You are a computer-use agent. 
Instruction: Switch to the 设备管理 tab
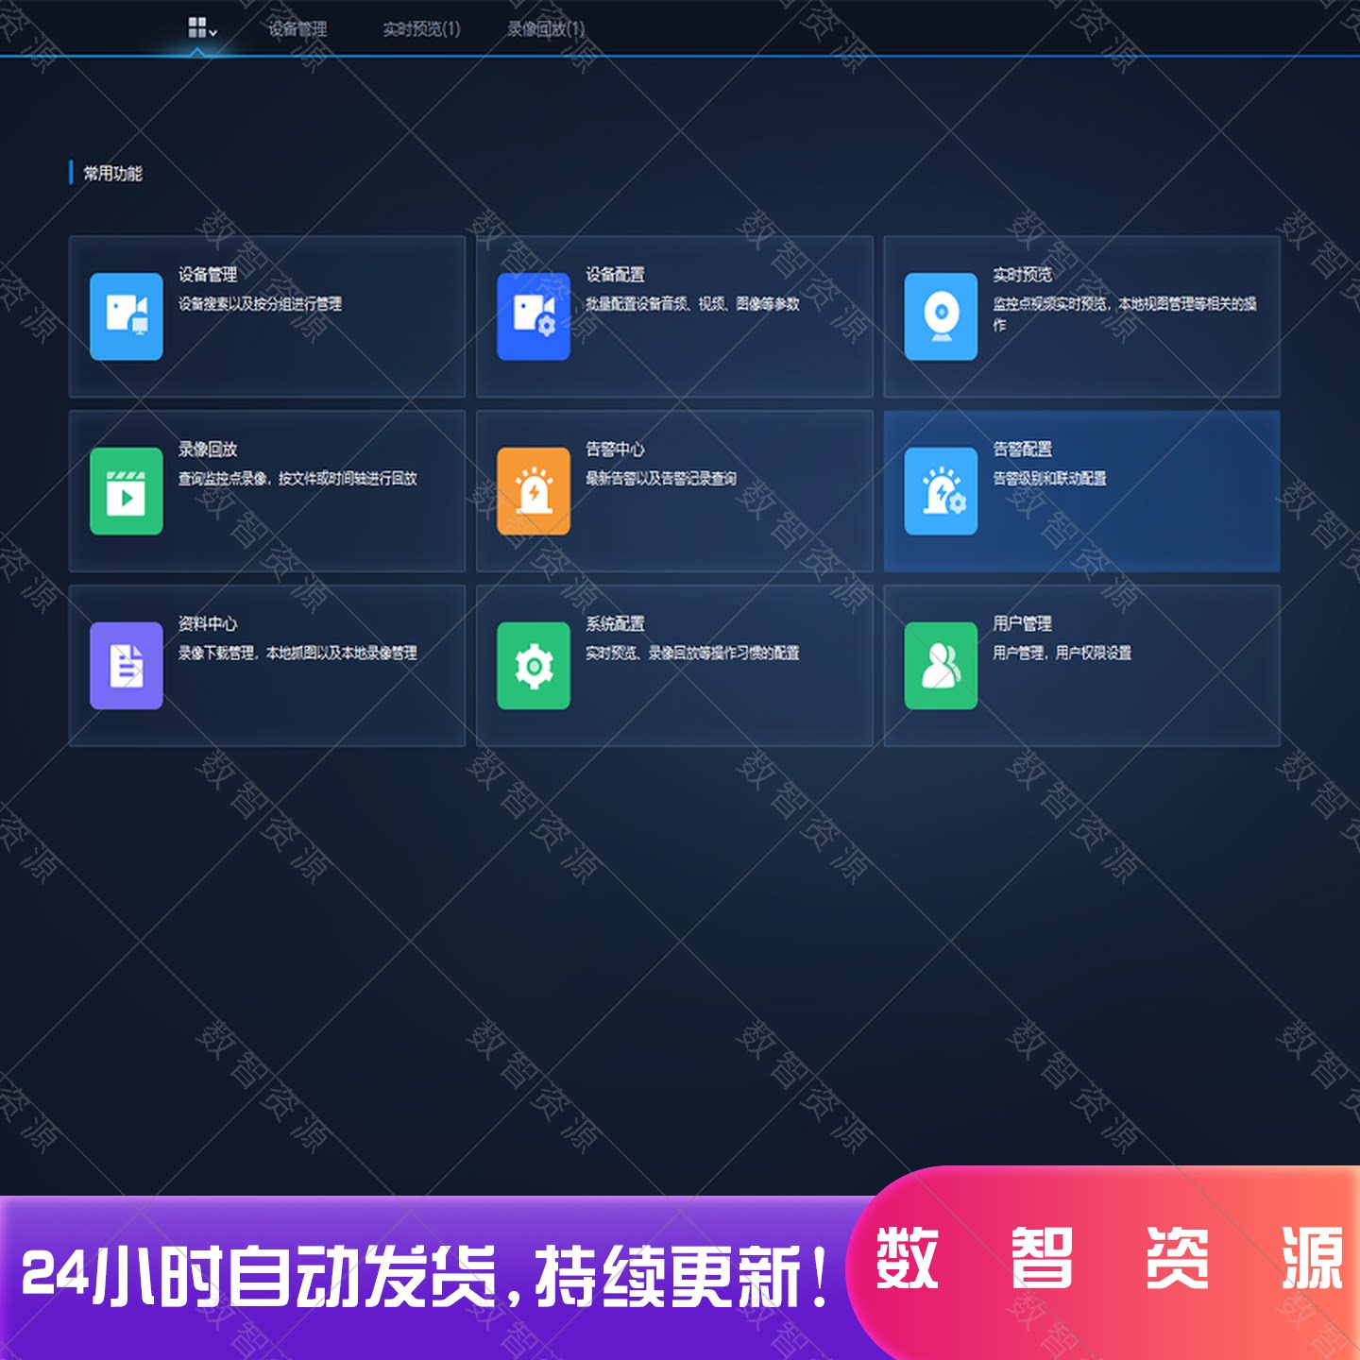coord(297,29)
